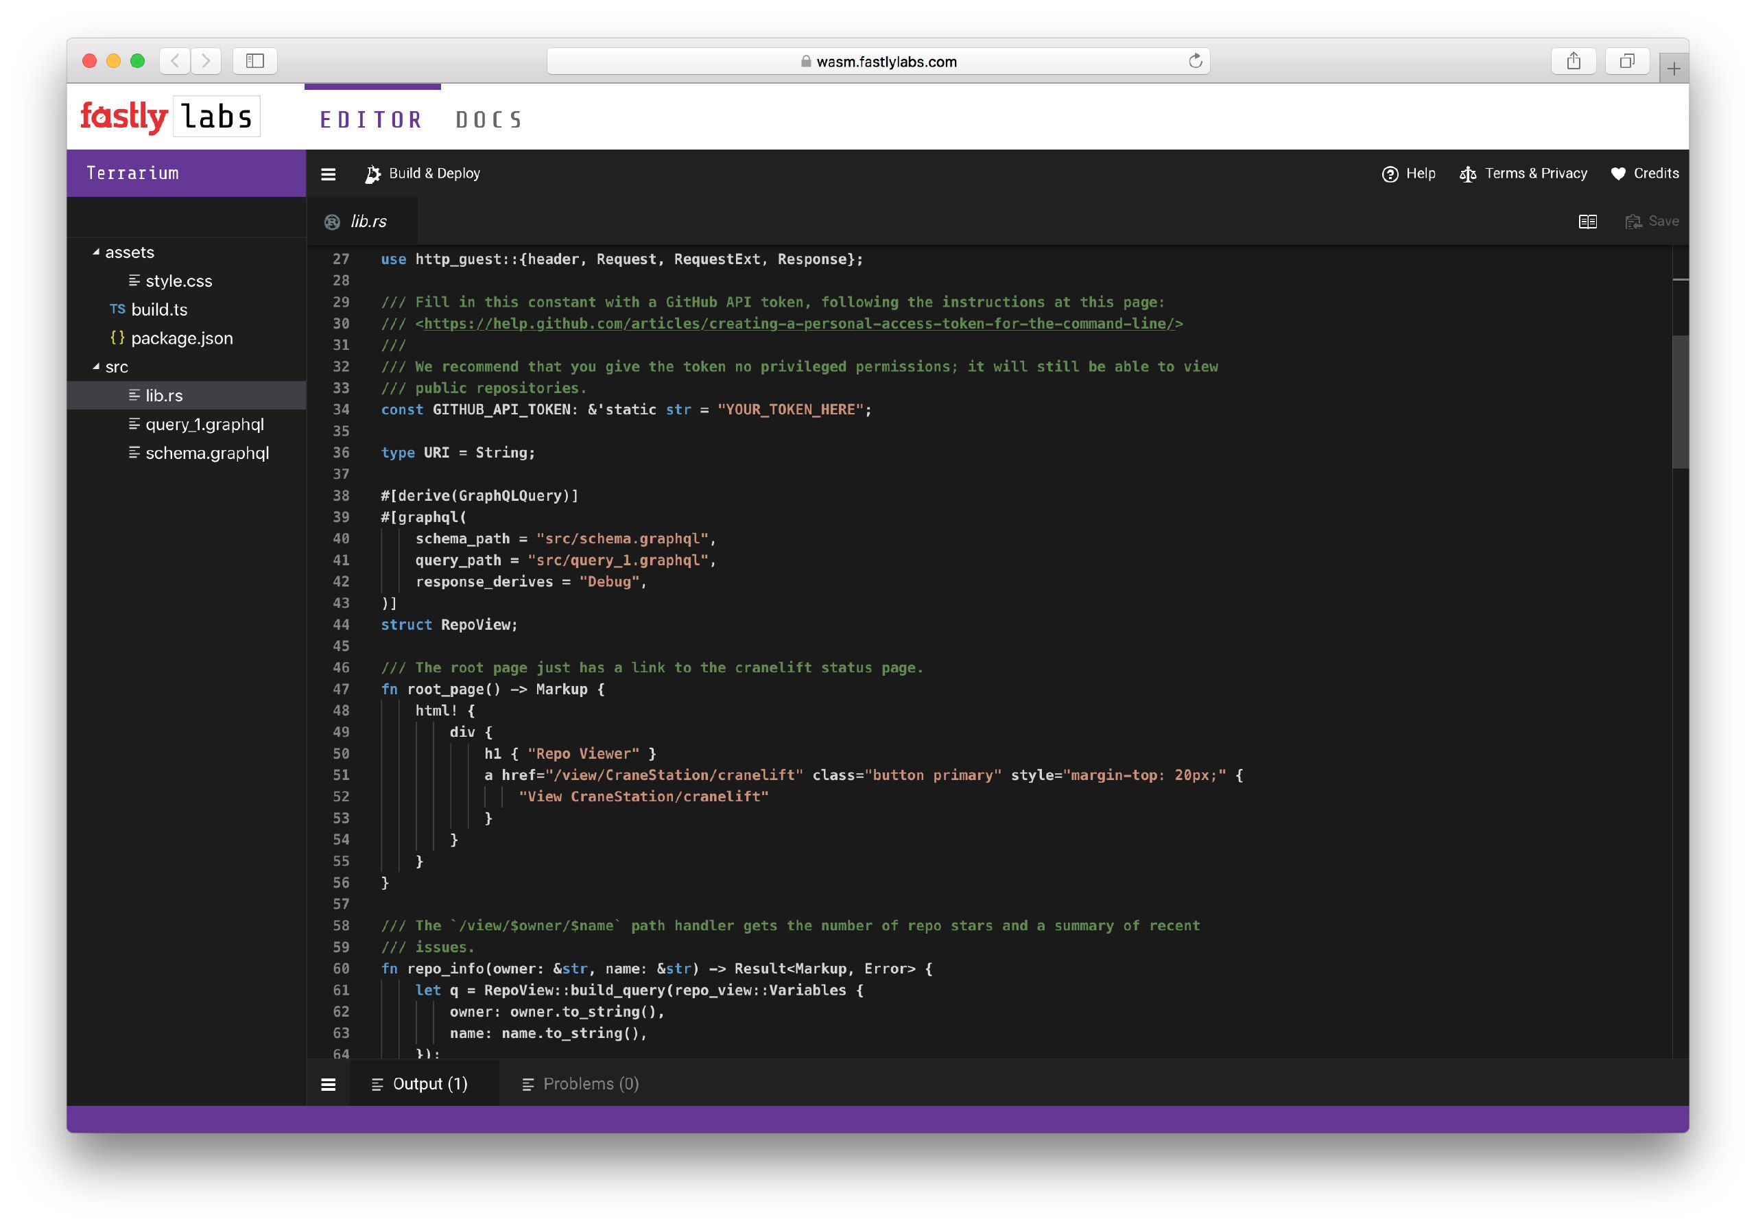Click the file icon beside schema.graphql
The width and height of the screenshot is (1756, 1228).
(134, 453)
